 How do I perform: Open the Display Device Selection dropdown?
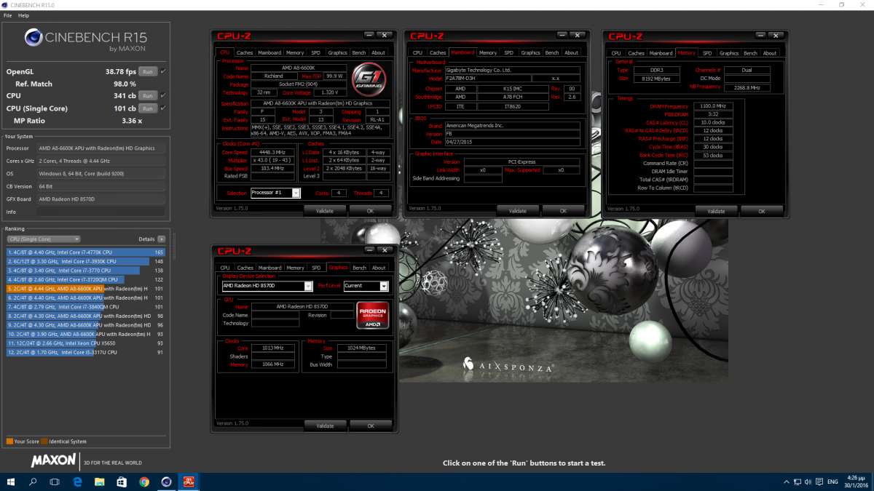tap(267, 286)
